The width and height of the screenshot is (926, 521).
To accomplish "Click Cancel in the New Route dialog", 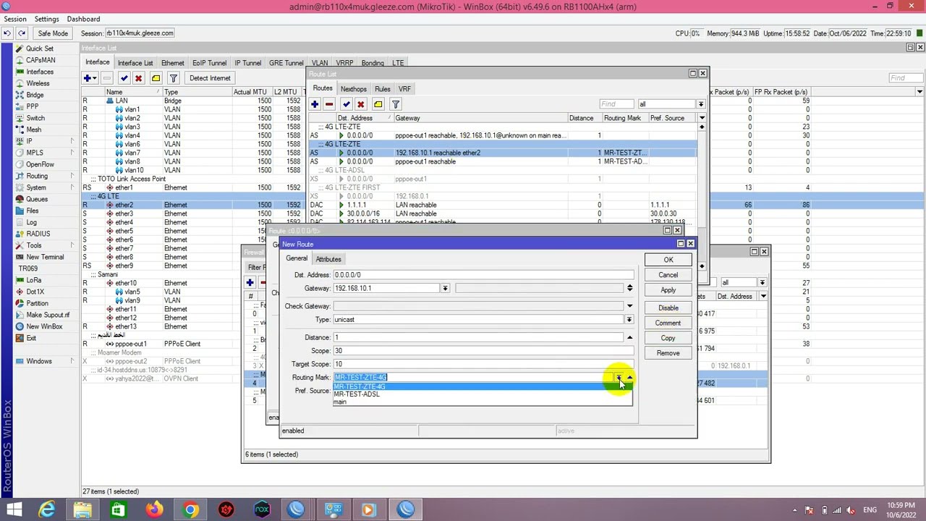I will pyautogui.click(x=668, y=275).
